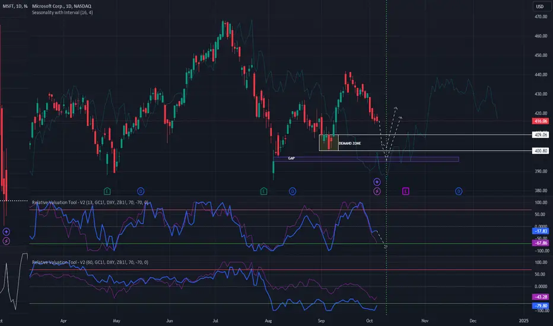
Task: Click the green earnings E marker near August
Action: click(x=263, y=191)
